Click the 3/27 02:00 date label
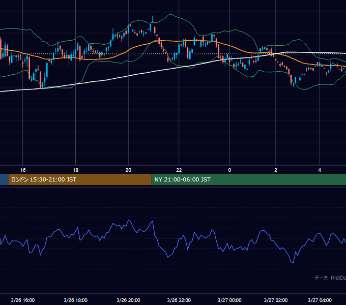This screenshot has height=305, width=346. pyautogui.click(x=276, y=300)
